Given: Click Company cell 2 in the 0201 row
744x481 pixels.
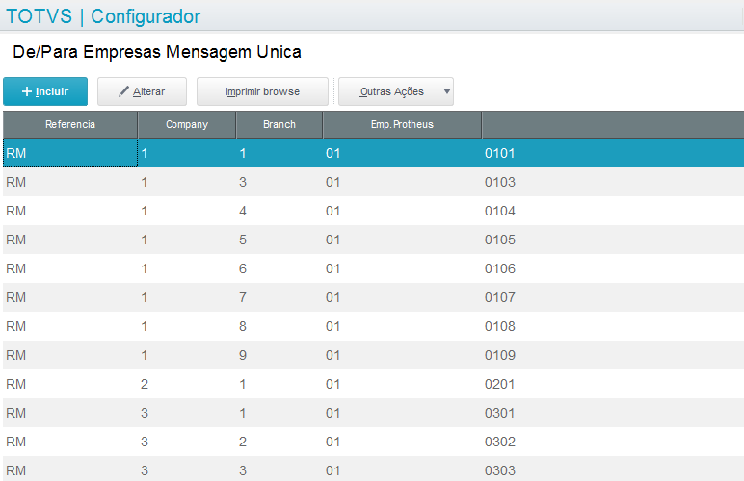Looking at the screenshot, I should [187, 384].
